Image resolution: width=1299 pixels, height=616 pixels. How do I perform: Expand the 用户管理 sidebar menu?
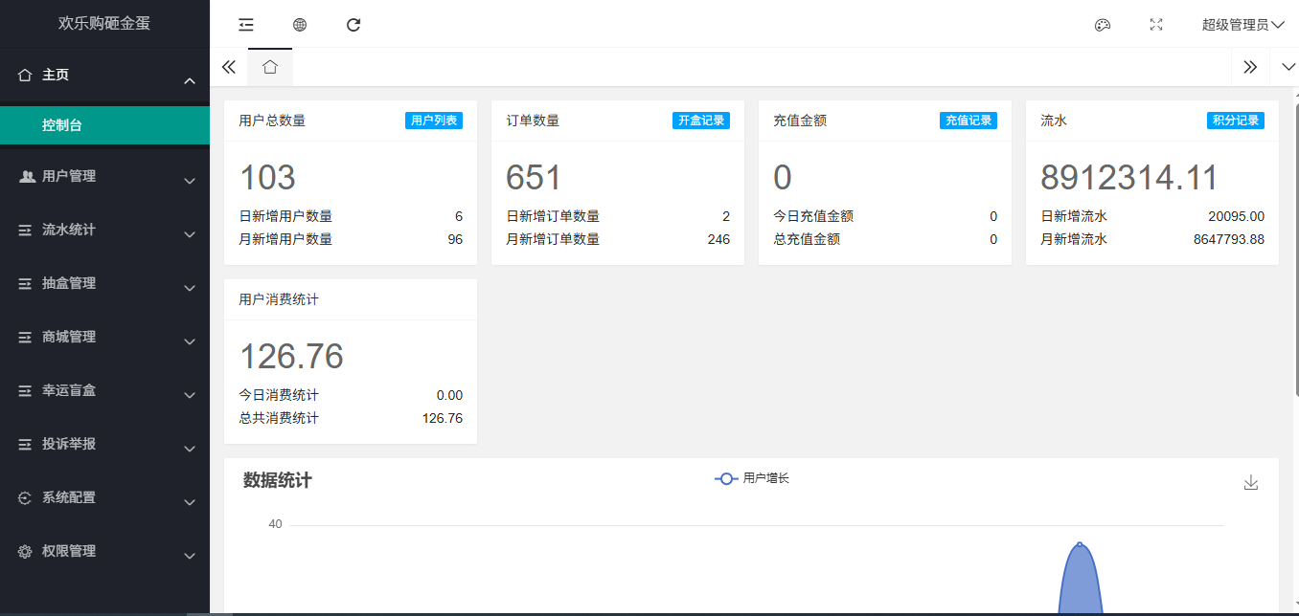[104, 177]
